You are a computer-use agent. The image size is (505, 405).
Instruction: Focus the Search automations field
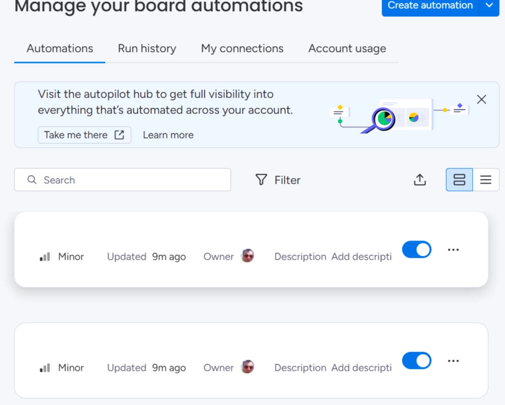[x=122, y=180]
